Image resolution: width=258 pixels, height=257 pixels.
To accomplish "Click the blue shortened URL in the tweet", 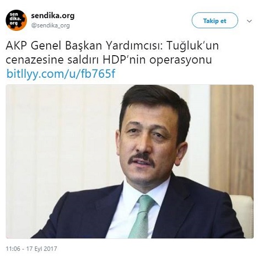I will [x=61, y=74].
